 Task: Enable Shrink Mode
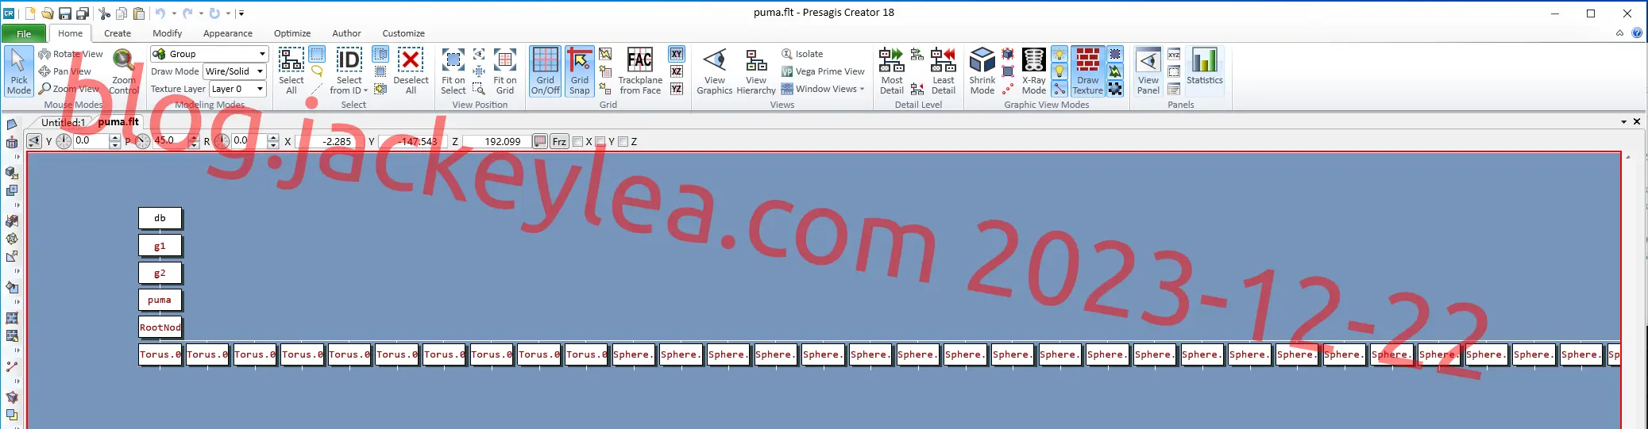pos(982,71)
